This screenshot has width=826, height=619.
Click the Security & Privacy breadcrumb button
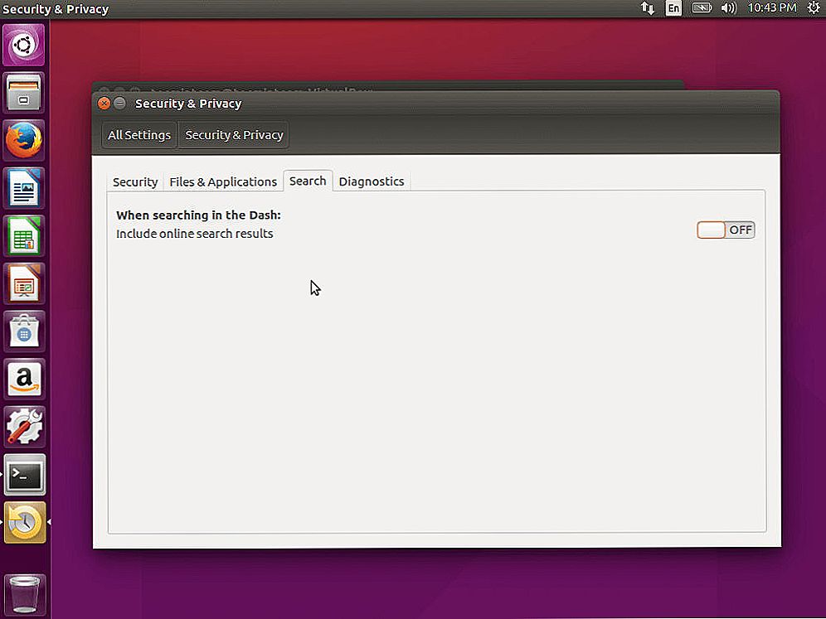click(x=234, y=135)
